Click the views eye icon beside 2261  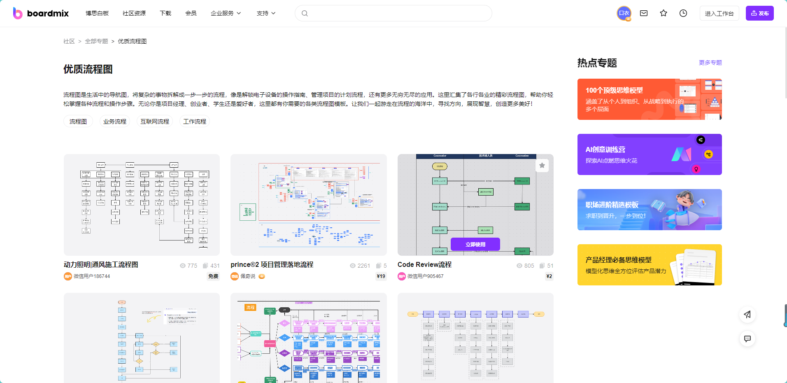[x=353, y=266]
